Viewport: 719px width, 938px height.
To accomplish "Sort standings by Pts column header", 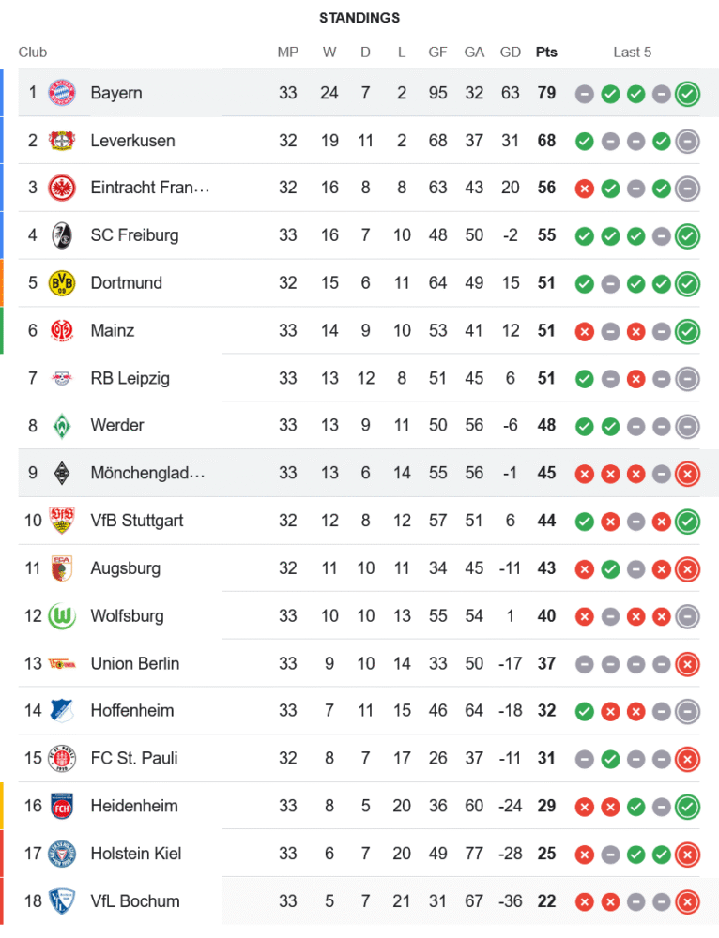I will click(x=546, y=53).
